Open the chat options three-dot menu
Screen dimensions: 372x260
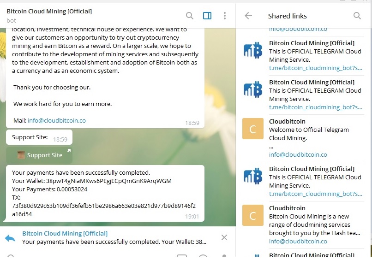click(224, 16)
